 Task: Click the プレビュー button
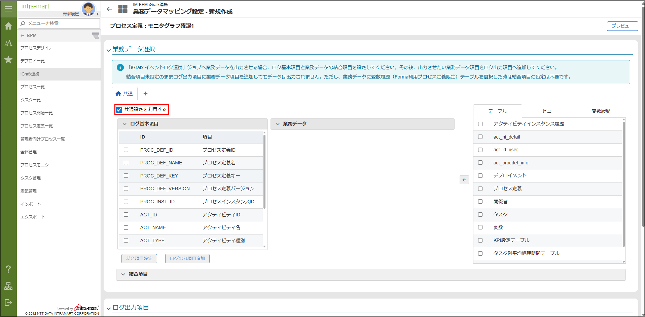click(x=622, y=26)
